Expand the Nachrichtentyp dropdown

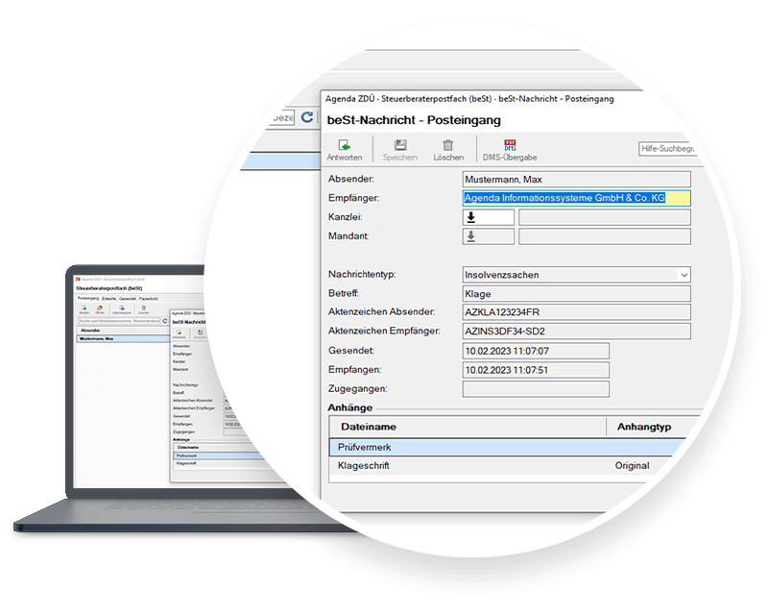click(683, 275)
